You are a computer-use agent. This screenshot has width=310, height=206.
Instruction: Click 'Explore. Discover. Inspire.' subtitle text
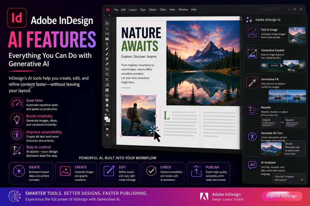click(139, 56)
